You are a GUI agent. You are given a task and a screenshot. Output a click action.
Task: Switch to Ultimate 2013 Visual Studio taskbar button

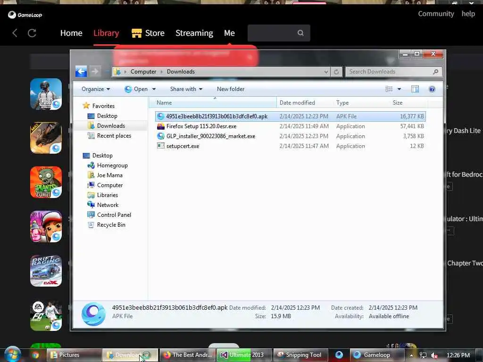tap(244, 355)
